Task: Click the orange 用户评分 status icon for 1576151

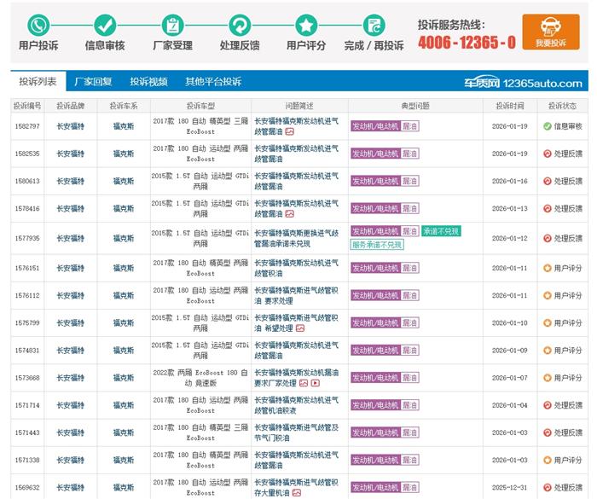Action: pyautogui.click(x=547, y=268)
